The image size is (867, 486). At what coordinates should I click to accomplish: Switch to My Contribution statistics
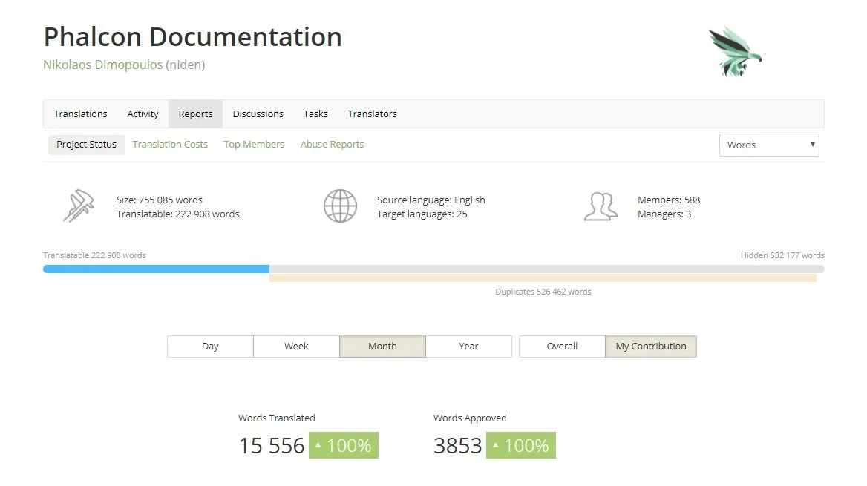[651, 346]
